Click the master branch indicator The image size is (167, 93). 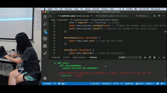click(47, 83)
